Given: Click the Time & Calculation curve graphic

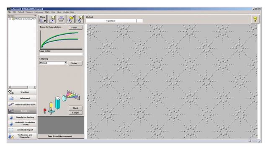Looking at the screenshot, I should tap(61, 40).
